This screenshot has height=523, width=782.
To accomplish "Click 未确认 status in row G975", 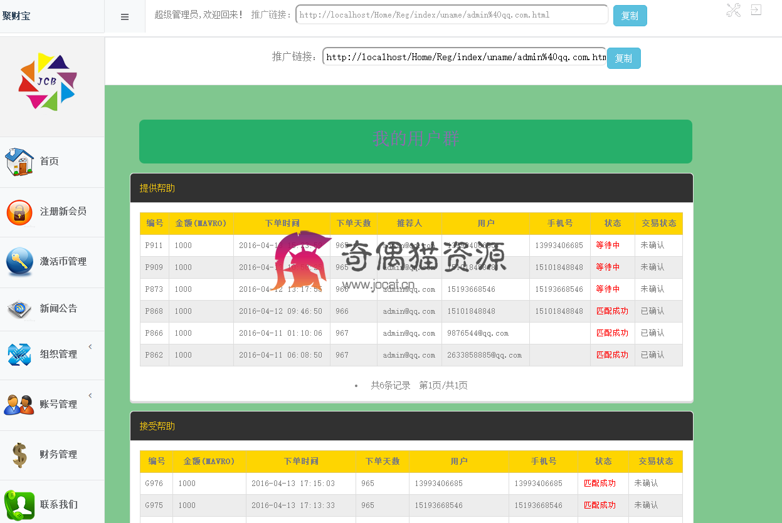I will [646, 505].
